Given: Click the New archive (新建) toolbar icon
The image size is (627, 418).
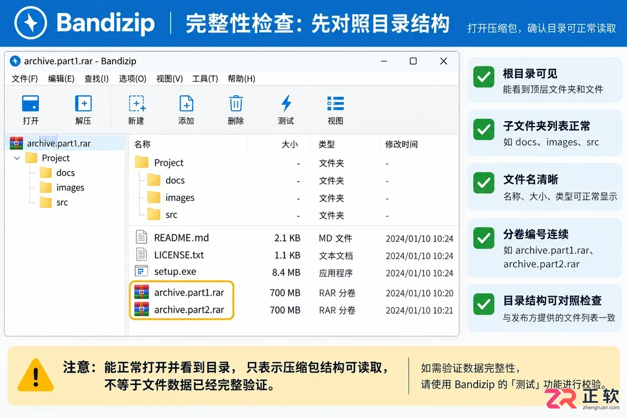Looking at the screenshot, I should [137, 103].
